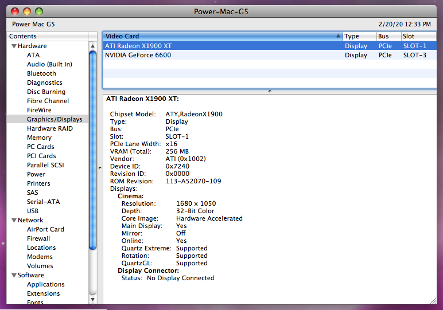Select PCI Cards entry
This screenshot has width=443, height=310.
point(41,156)
